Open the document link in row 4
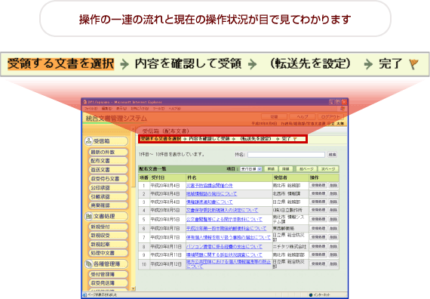The height and width of the screenshot is (299, 430). [222, 211]
